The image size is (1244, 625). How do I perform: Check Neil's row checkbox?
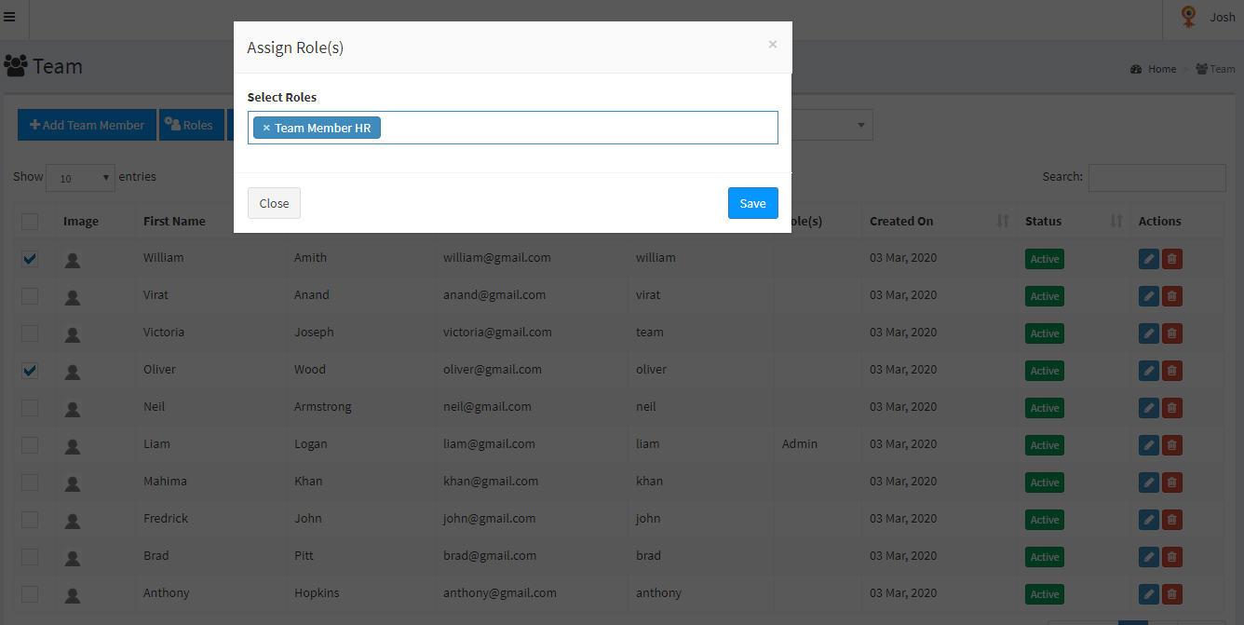pyautogui.click(x=30, y=407)
